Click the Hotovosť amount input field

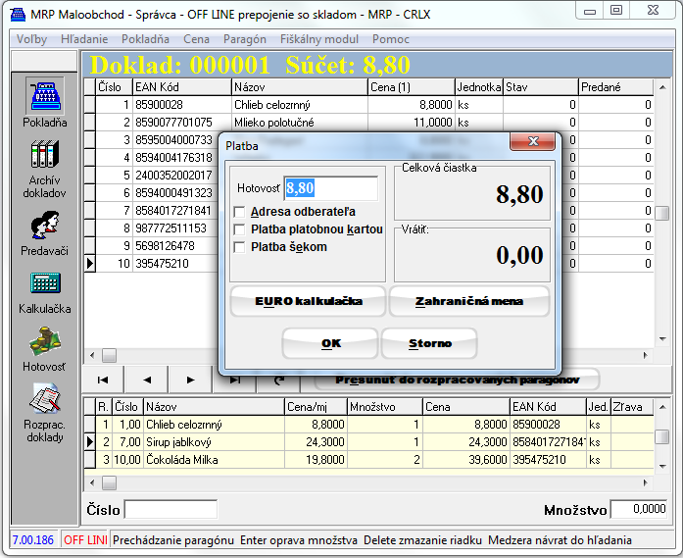coord(330,188)
